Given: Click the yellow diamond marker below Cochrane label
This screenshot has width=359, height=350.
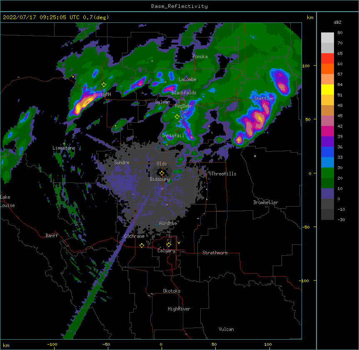Looking at the screenshot, I should click(x=142, y=245).
